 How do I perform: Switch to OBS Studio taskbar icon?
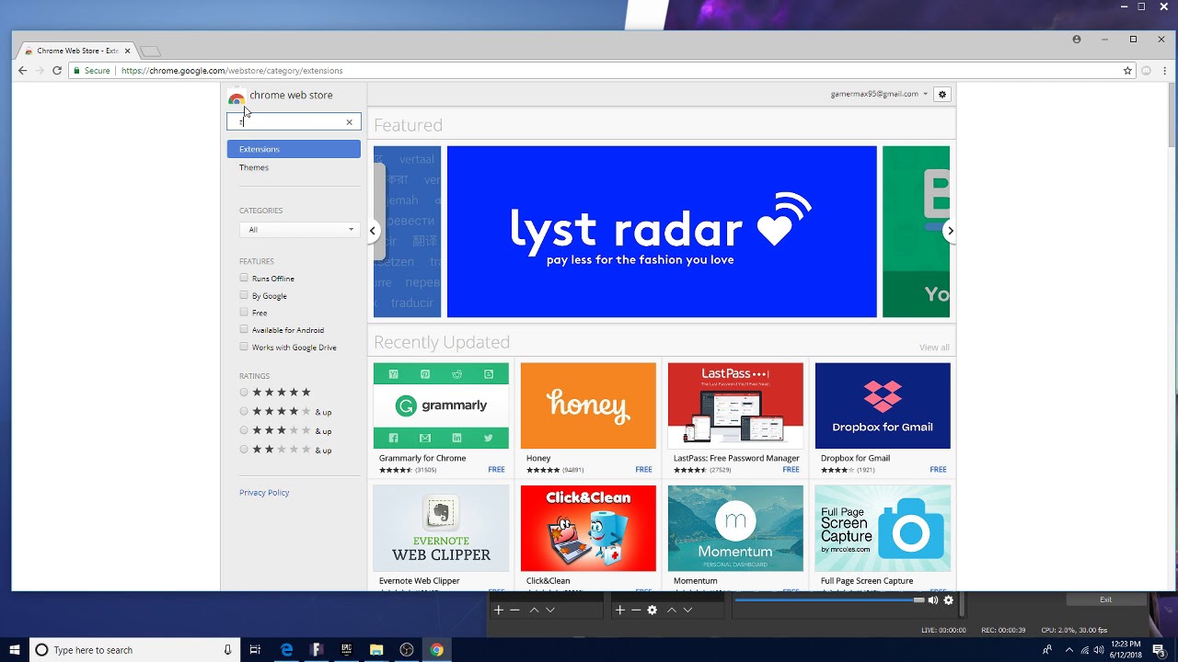coord(407,650)
